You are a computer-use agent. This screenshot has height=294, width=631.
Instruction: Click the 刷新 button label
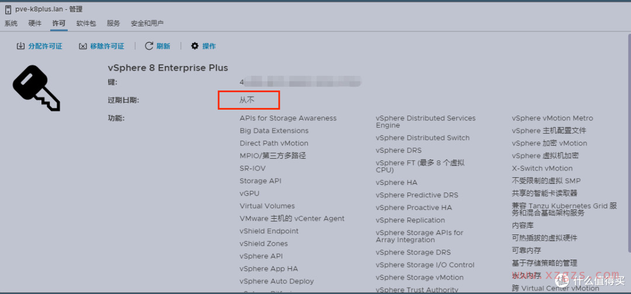click(164, 46)
